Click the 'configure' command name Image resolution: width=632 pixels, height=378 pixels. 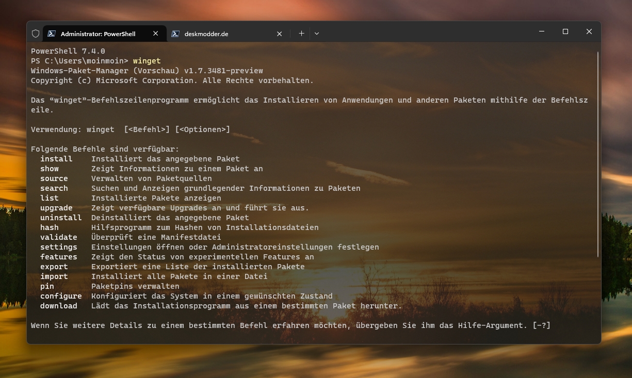click(x=61, y=296)
